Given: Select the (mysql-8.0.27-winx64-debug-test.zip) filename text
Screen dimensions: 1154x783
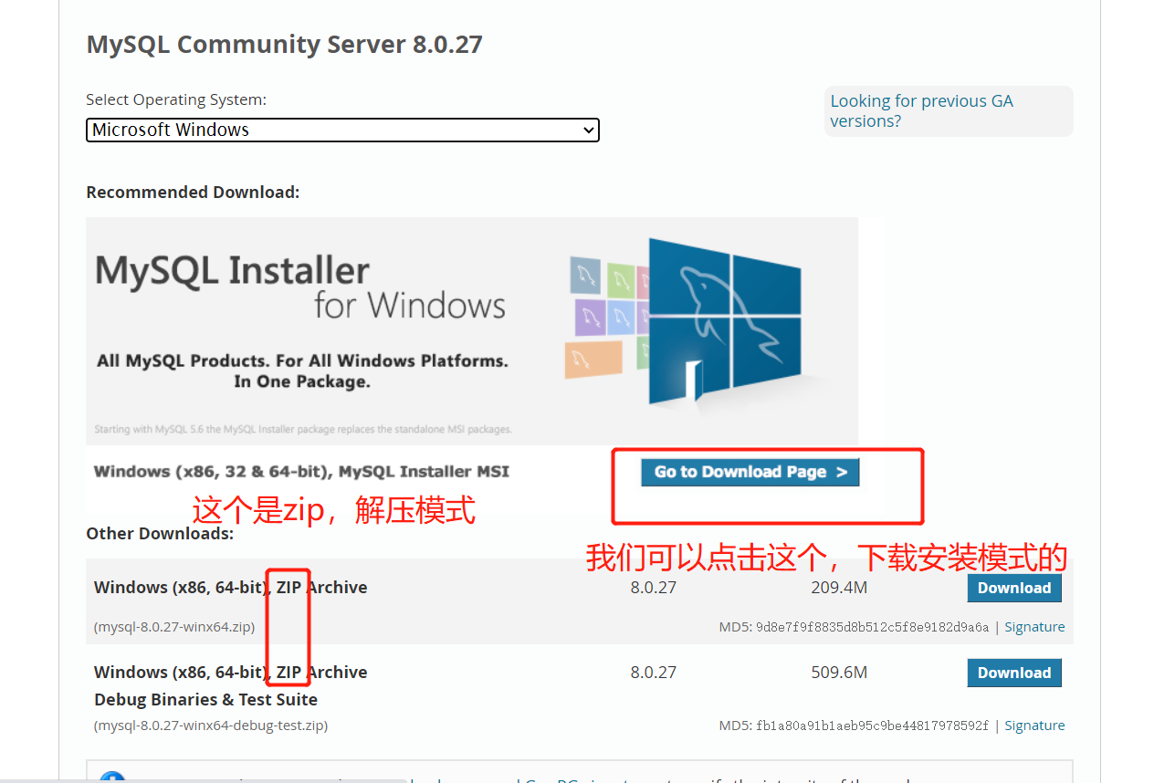Looking at the screenshot, I should (211, 726).
